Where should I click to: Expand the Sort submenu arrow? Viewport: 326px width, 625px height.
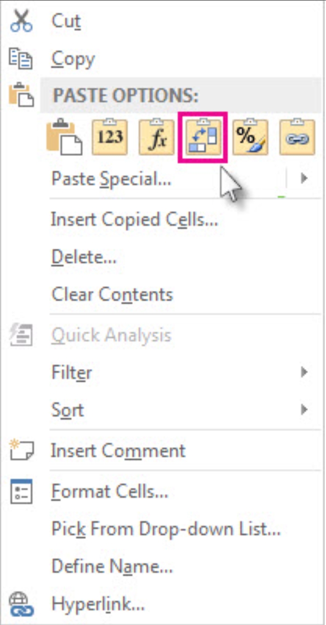304,409
